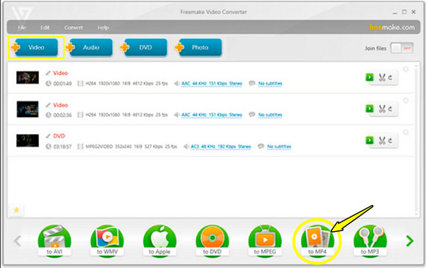Viewport: 426px width, 268px height.
Task: Rename the 00:01:49 video with pencil icon
Action: coord(48,73)
